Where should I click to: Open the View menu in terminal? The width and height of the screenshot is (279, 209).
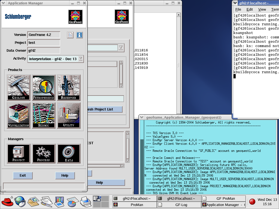point(262,10)
